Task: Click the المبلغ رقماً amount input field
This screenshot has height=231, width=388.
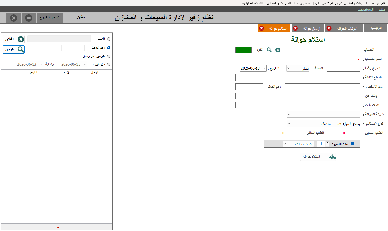Action: (343, 68)
